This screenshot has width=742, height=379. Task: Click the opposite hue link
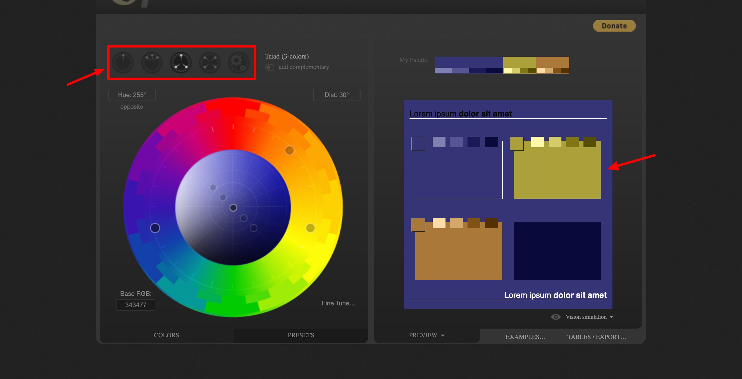point(132,107)
